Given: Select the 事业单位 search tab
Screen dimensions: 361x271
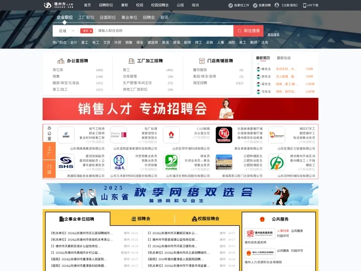Looking at the screenshot, I should tap(129, 17).
